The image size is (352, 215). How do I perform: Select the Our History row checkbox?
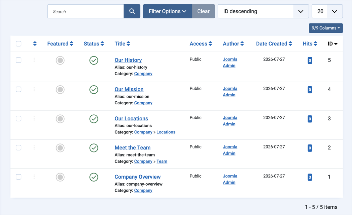tap(18, 60)
